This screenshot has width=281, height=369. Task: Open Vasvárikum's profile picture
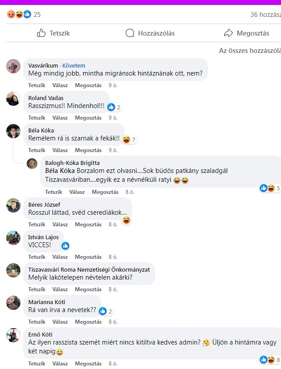point(13,66)
